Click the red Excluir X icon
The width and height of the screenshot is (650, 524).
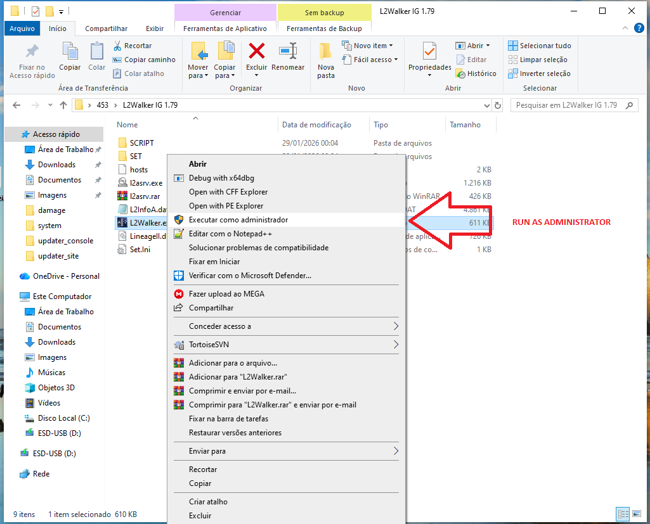point(257,51)
